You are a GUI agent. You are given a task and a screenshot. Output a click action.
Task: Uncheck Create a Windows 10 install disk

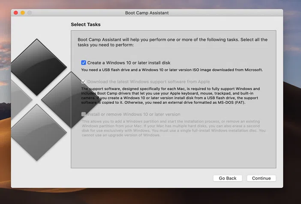[x=84, y=63]
